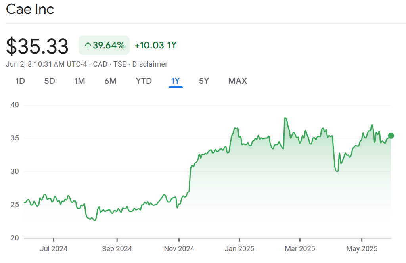Select the MAX time range
The width and height of the screenshot is (406, 263).
point(237,81)
